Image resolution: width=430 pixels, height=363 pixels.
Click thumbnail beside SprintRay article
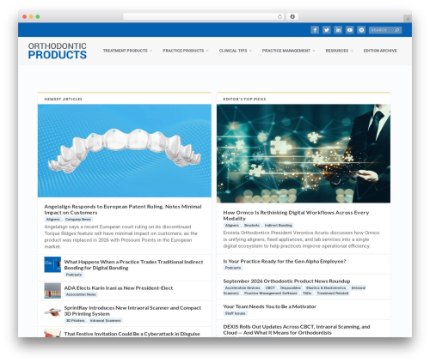(x=52, y=312)
